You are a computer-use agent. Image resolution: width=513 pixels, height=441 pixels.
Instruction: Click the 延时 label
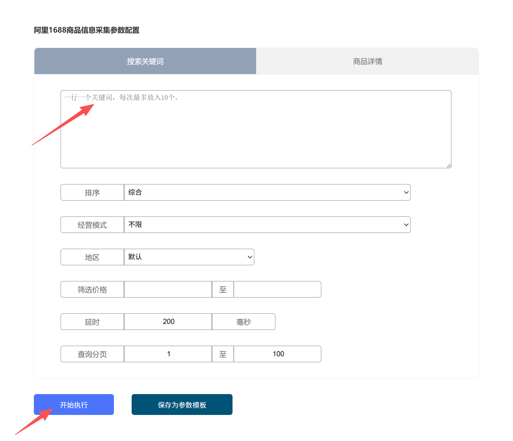point(92,322)
